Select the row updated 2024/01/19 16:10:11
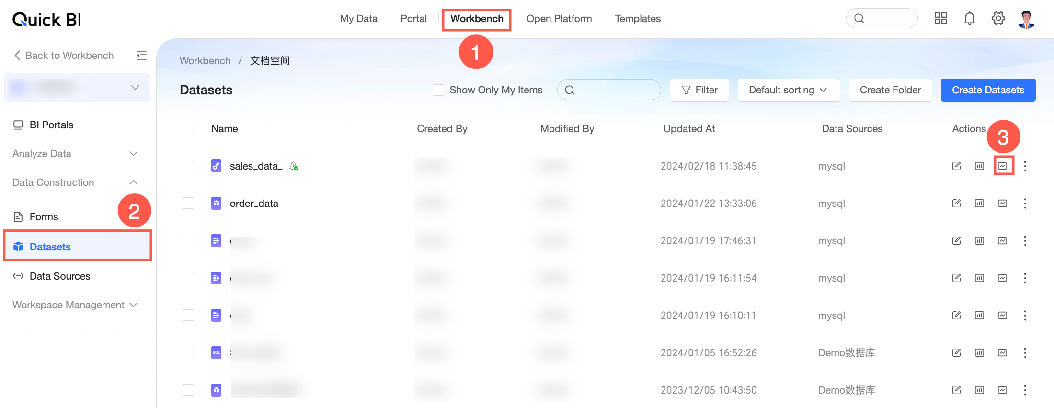Viewport: 1054px width, 408px height. pyautogui.click(x=188, y=316)
